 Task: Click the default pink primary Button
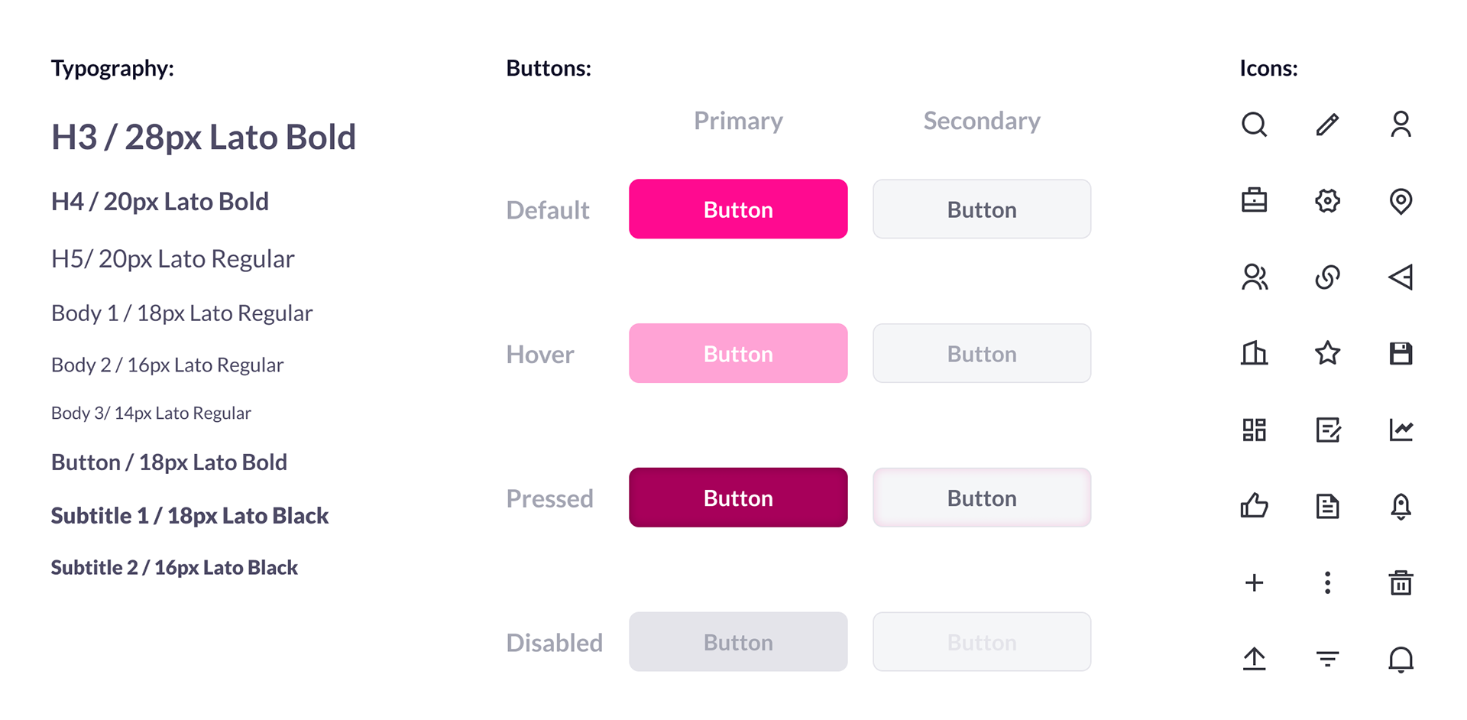738,209
